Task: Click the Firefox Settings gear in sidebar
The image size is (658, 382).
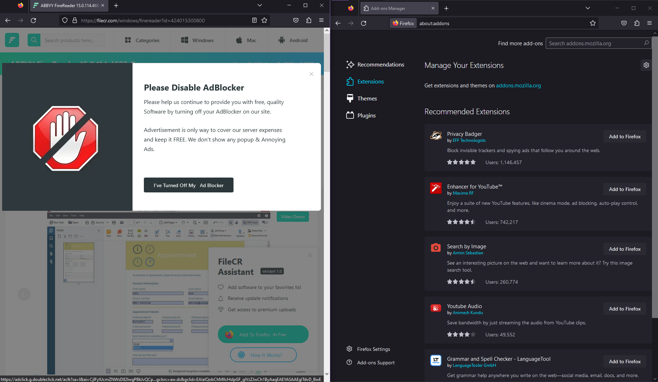Action: tap(349, 349)
